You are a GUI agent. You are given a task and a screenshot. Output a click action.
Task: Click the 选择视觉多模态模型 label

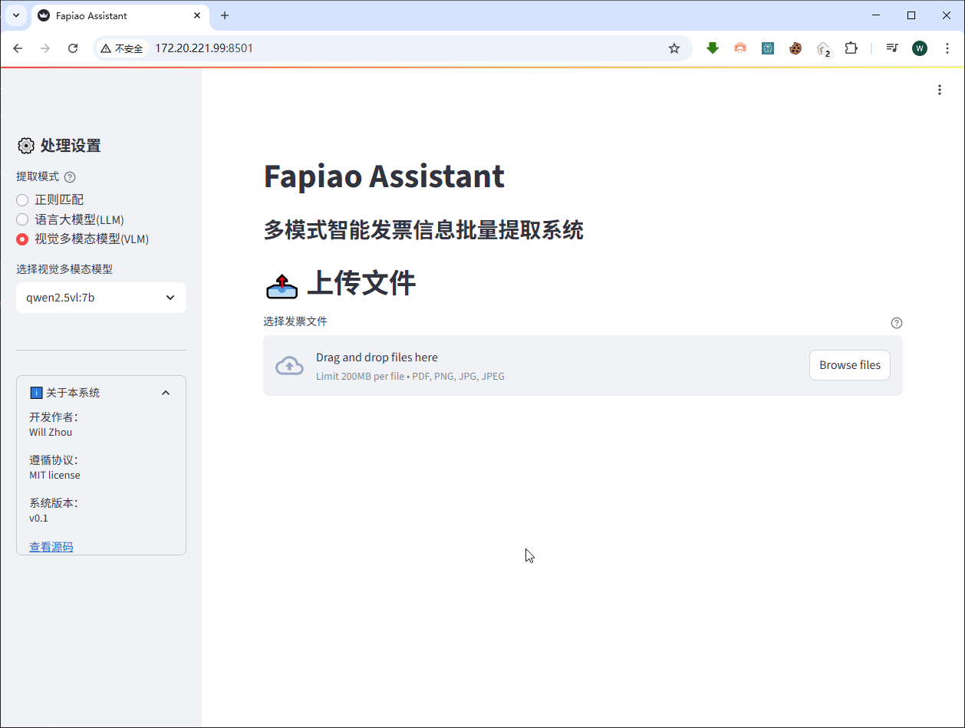point(64,269)
